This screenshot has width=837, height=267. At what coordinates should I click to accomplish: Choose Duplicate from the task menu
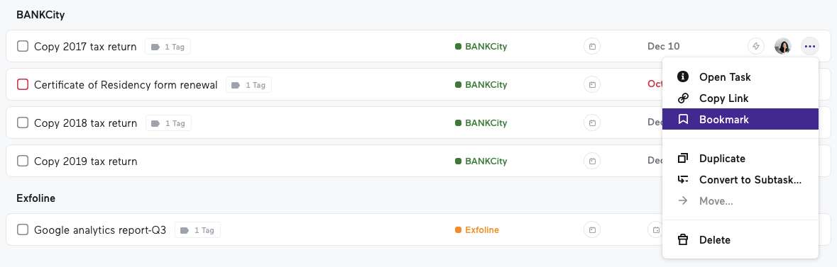(740, 158)
